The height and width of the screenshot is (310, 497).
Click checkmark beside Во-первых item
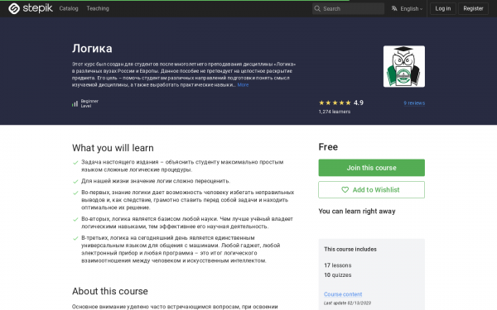[75, 193]
